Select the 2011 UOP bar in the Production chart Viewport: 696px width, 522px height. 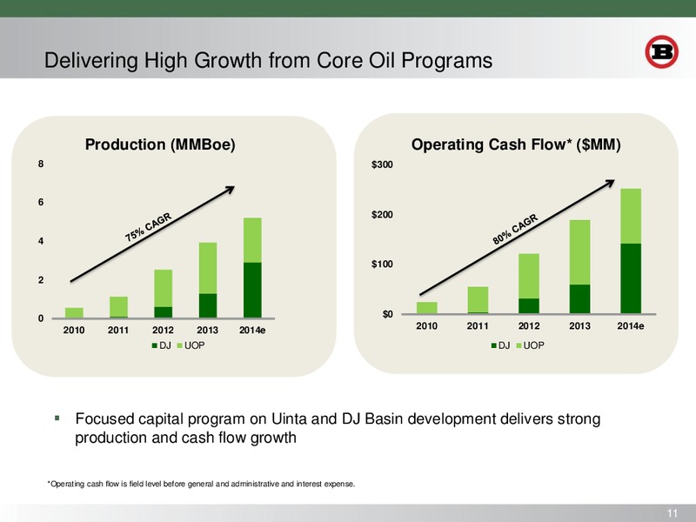pos(118,307)
